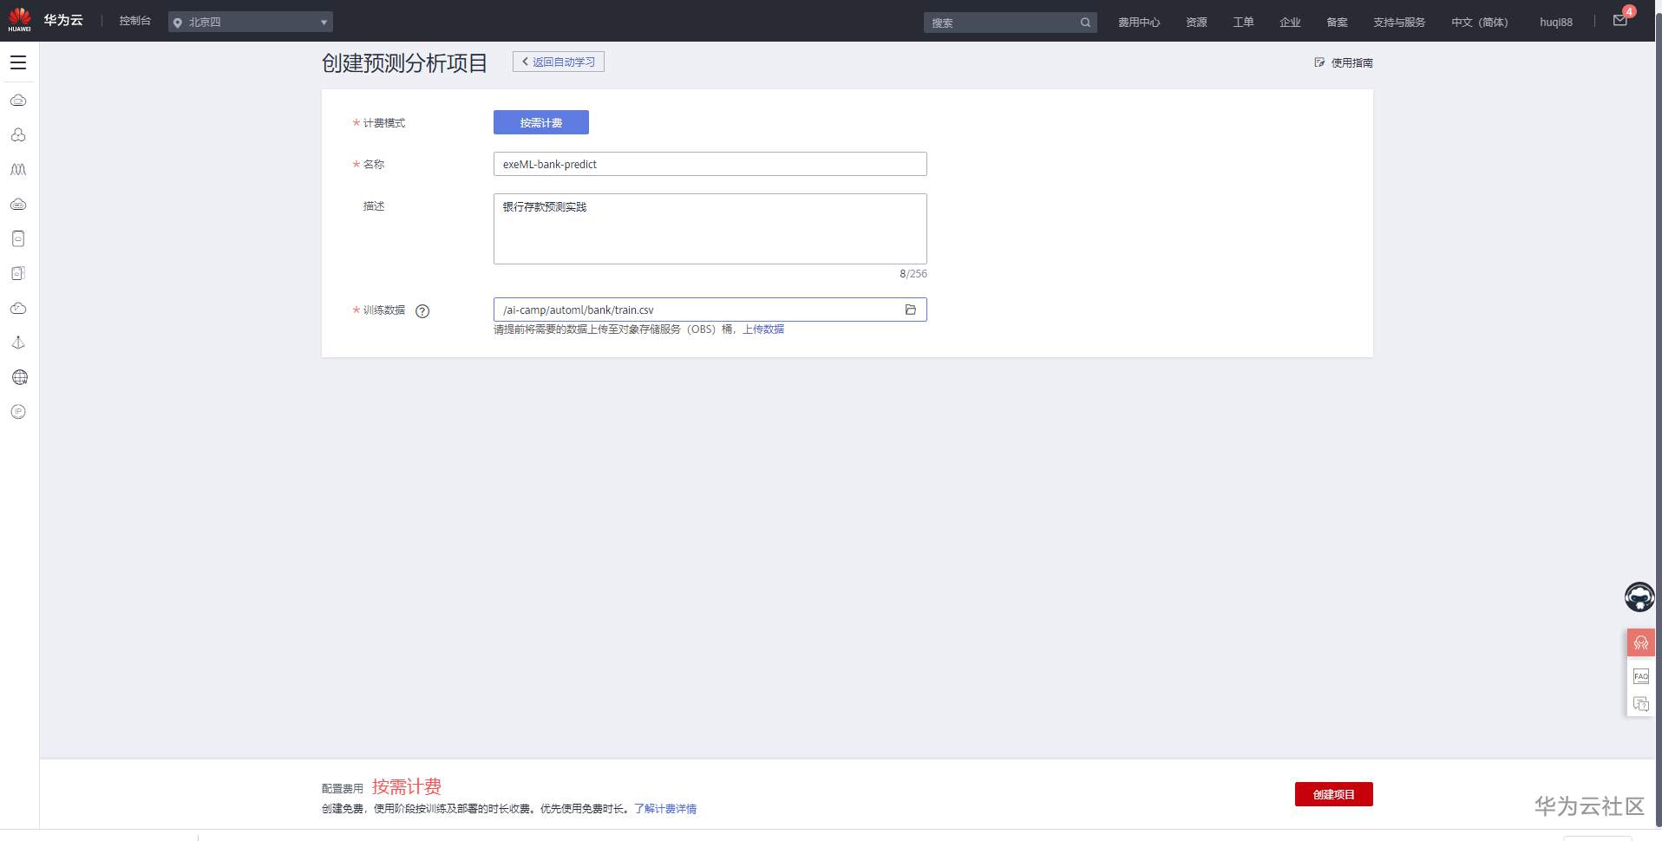The height and width of the screenshot is (841, 1662).
Task: Open the 资源 menu
Action: pyautogui.click(x=1196, y=23)
